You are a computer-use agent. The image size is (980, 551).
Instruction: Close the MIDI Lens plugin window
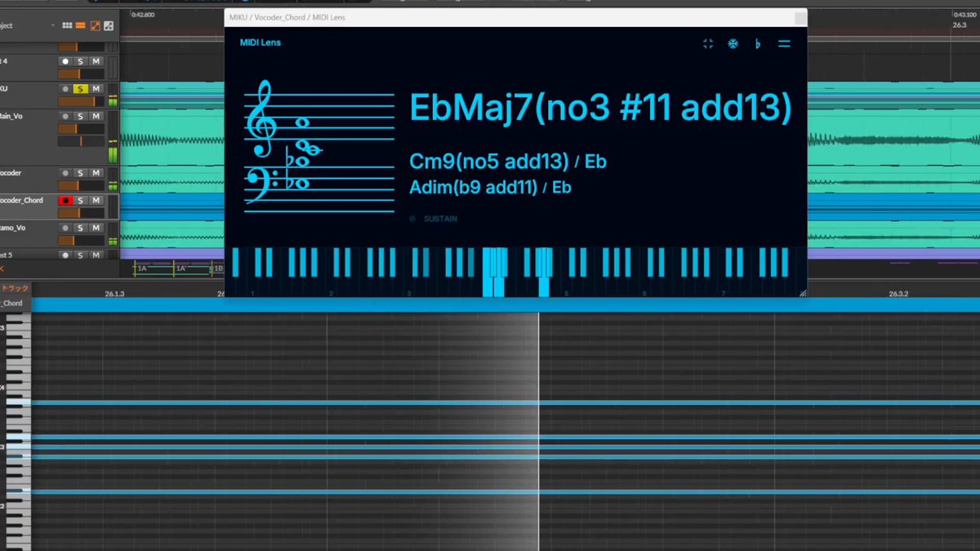point(800,17)
